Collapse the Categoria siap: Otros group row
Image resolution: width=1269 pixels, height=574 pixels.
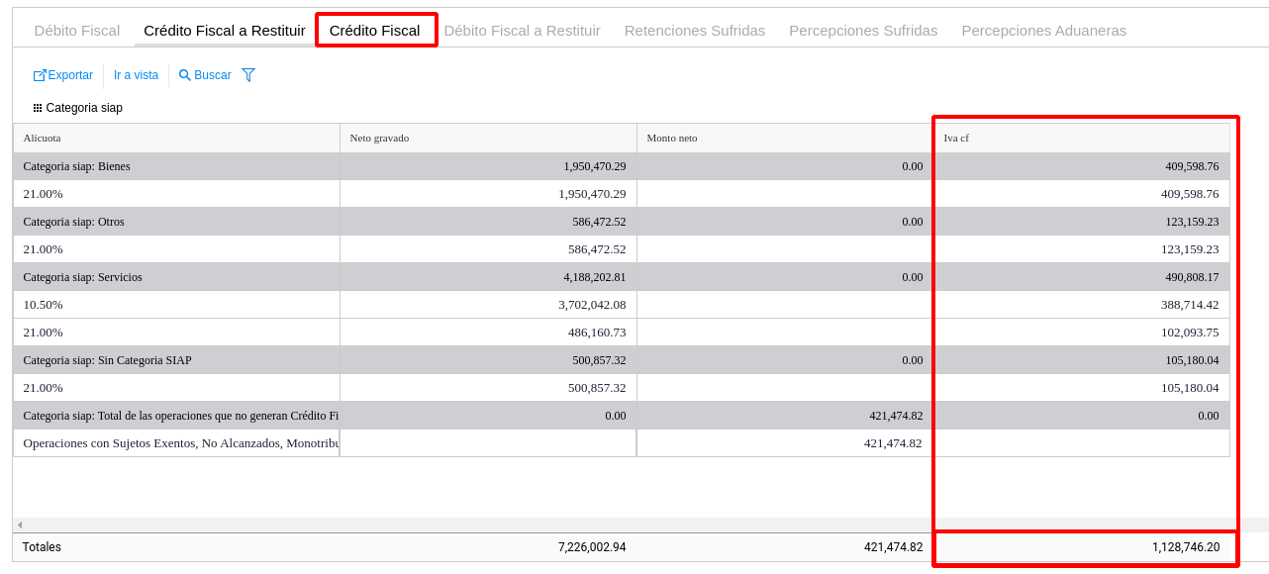[74, 222]
